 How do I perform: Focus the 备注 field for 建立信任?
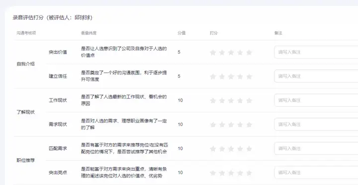click(316, 76)
